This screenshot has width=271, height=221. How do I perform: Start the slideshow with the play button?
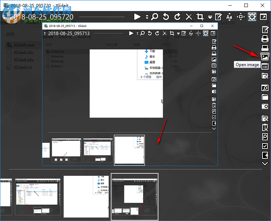(137, 17)
